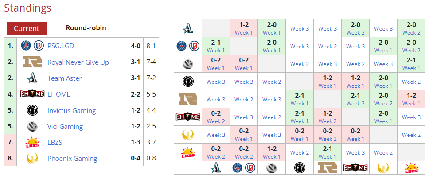Click the Standings section heading
The image size is (429, 183).
(27, 8)
